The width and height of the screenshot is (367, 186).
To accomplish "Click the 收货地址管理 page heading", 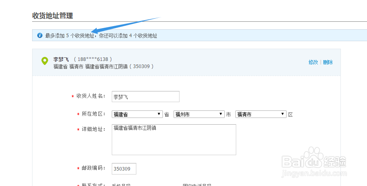I will pyautogui.click(x=53, y=16).
